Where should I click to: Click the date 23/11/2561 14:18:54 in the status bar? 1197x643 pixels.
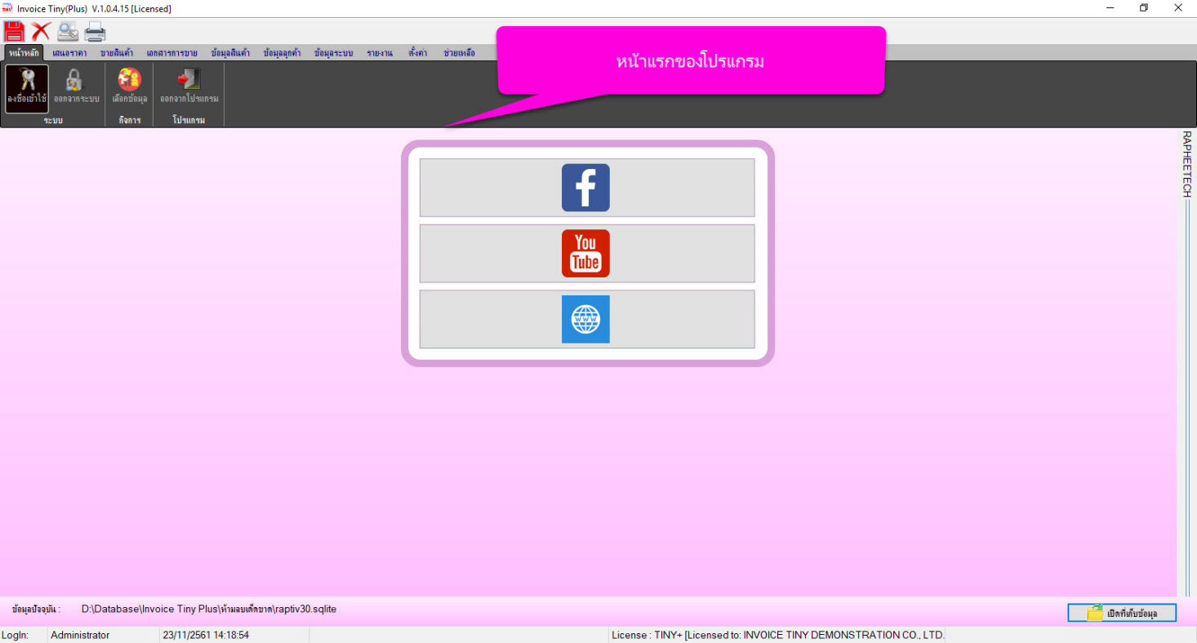point(206,635)
